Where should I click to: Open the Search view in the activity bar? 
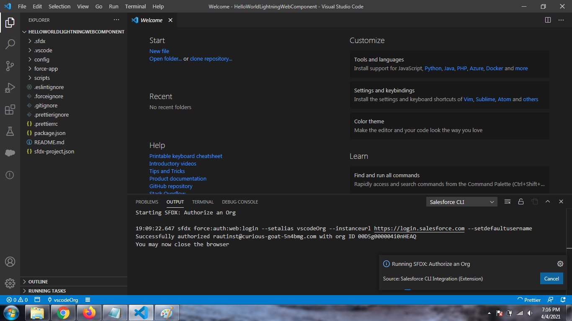click(10, 44)
